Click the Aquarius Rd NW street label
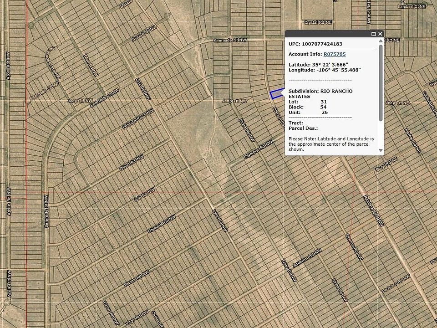The height and width of the screenshot is (328, 437). click(307, 258)
